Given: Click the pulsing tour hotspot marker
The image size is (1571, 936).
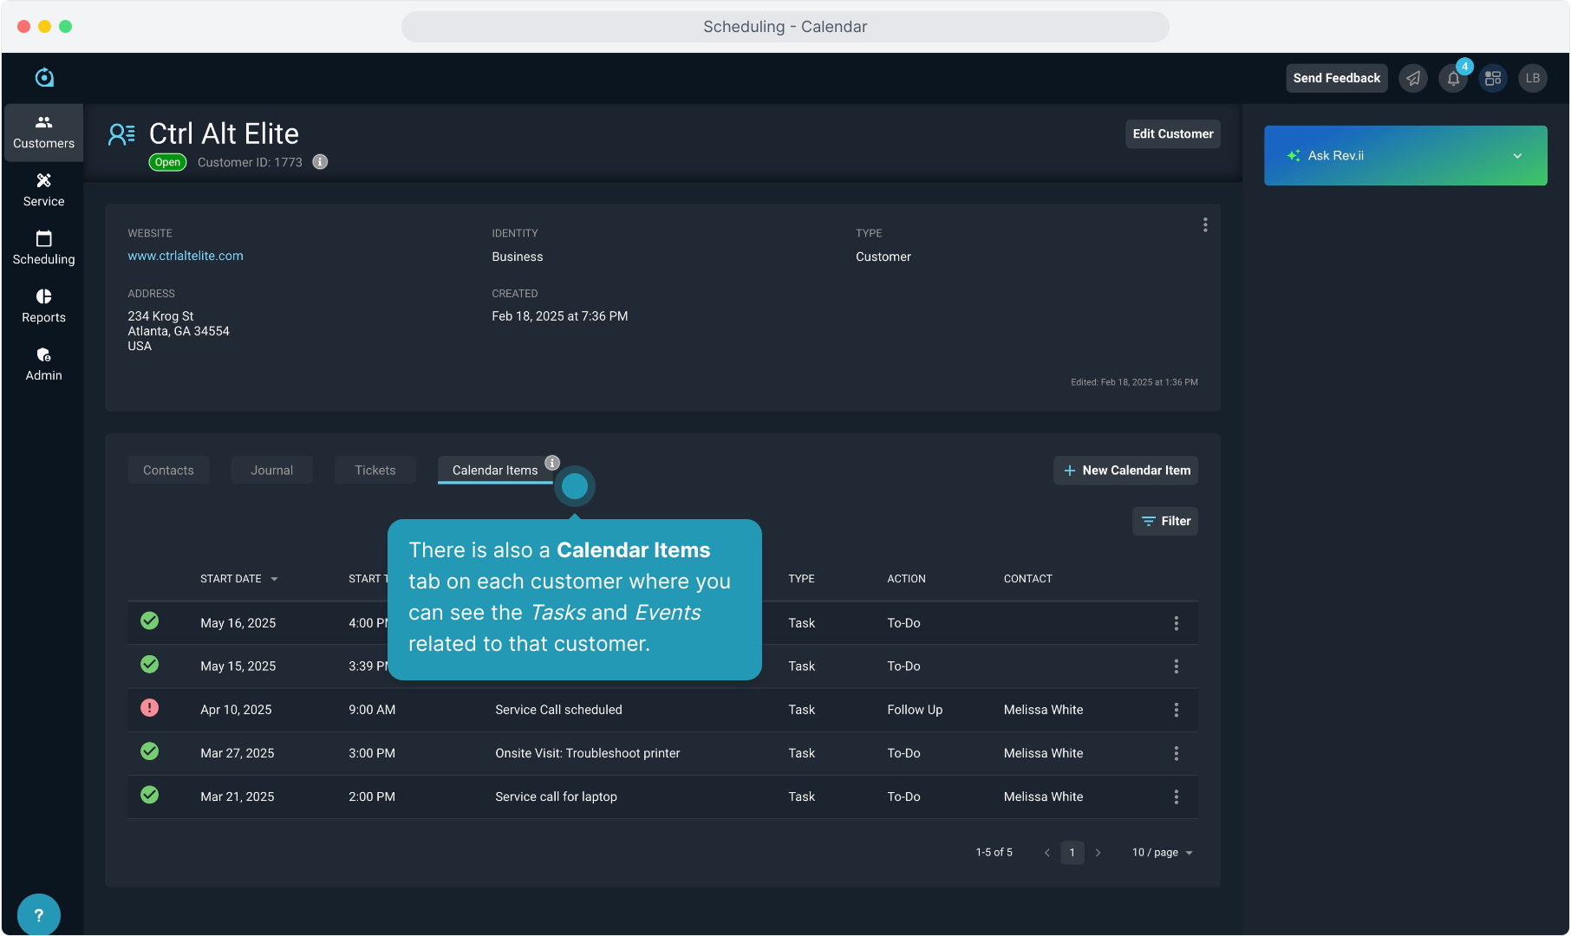Looking at the screenshot, I should pyautogui.click(x=575, y=487).
